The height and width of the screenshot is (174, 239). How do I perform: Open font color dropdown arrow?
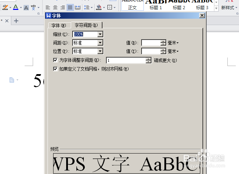[21, 7]
